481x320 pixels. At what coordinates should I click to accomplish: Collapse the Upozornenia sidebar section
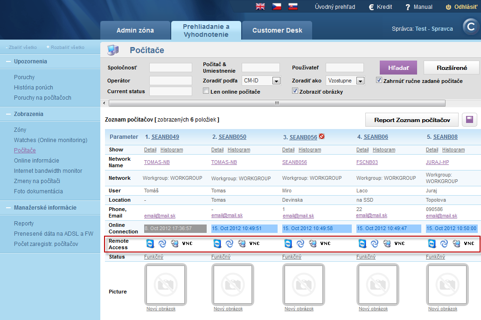tap(8, 61)
